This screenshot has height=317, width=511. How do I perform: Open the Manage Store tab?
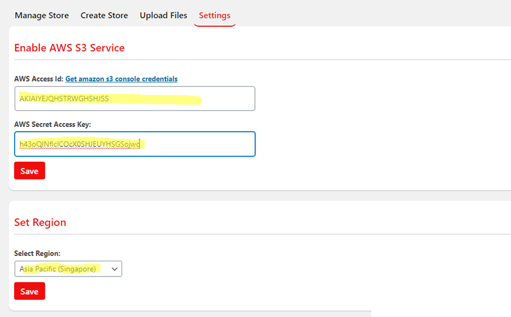42,15
